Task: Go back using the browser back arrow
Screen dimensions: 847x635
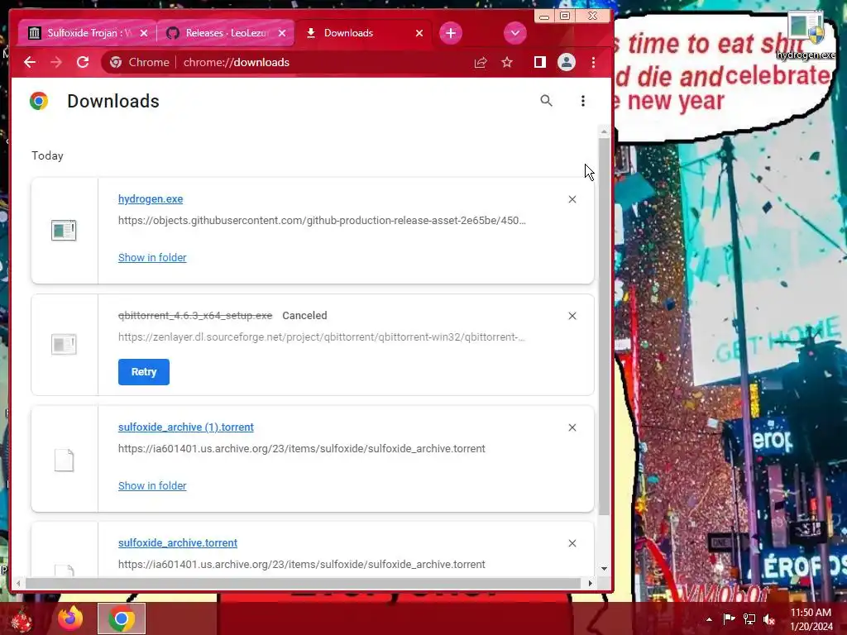Action: click(30, 62)
